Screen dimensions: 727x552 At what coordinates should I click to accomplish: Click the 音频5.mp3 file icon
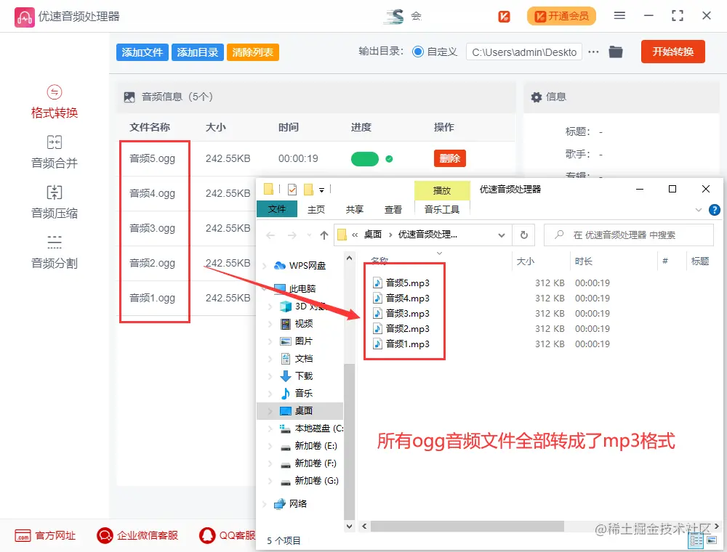click(378, 283)
